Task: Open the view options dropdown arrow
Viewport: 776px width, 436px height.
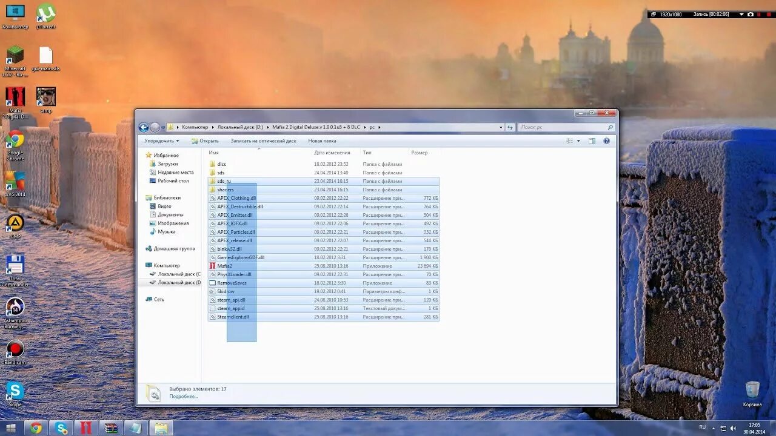Action: click(578, 140)
